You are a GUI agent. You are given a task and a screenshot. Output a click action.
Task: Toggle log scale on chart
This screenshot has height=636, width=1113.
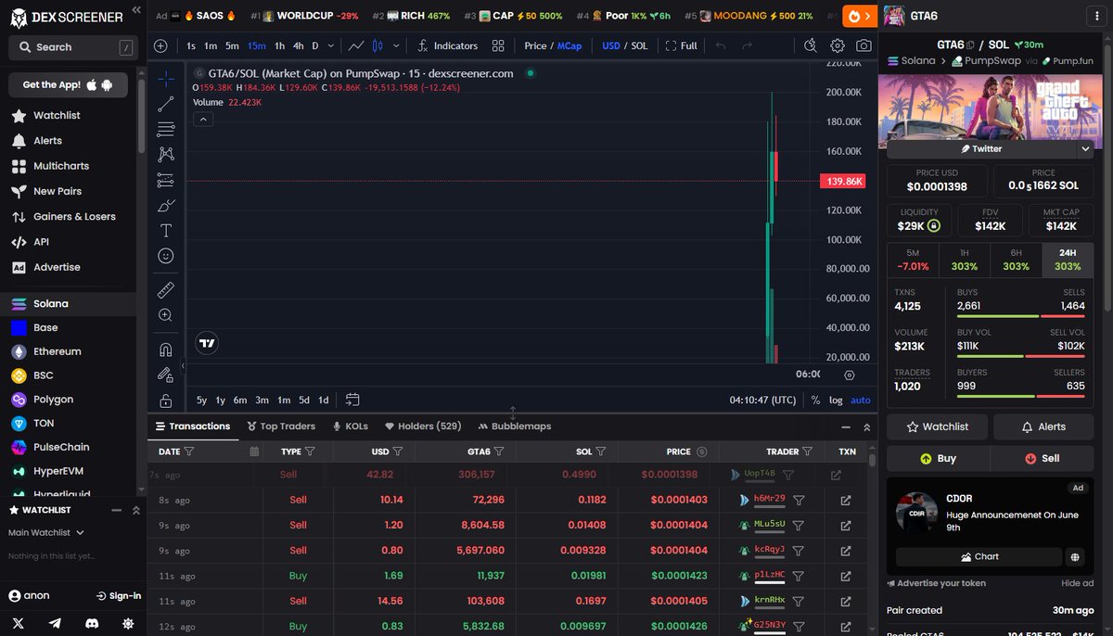(x=836, y=400)
